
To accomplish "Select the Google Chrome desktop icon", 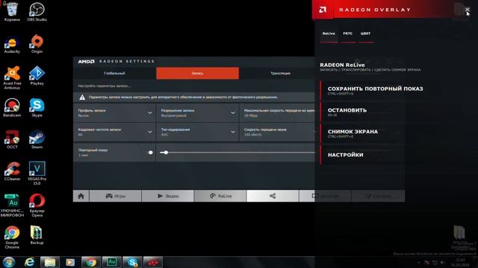I will click(x=12, y=237).
